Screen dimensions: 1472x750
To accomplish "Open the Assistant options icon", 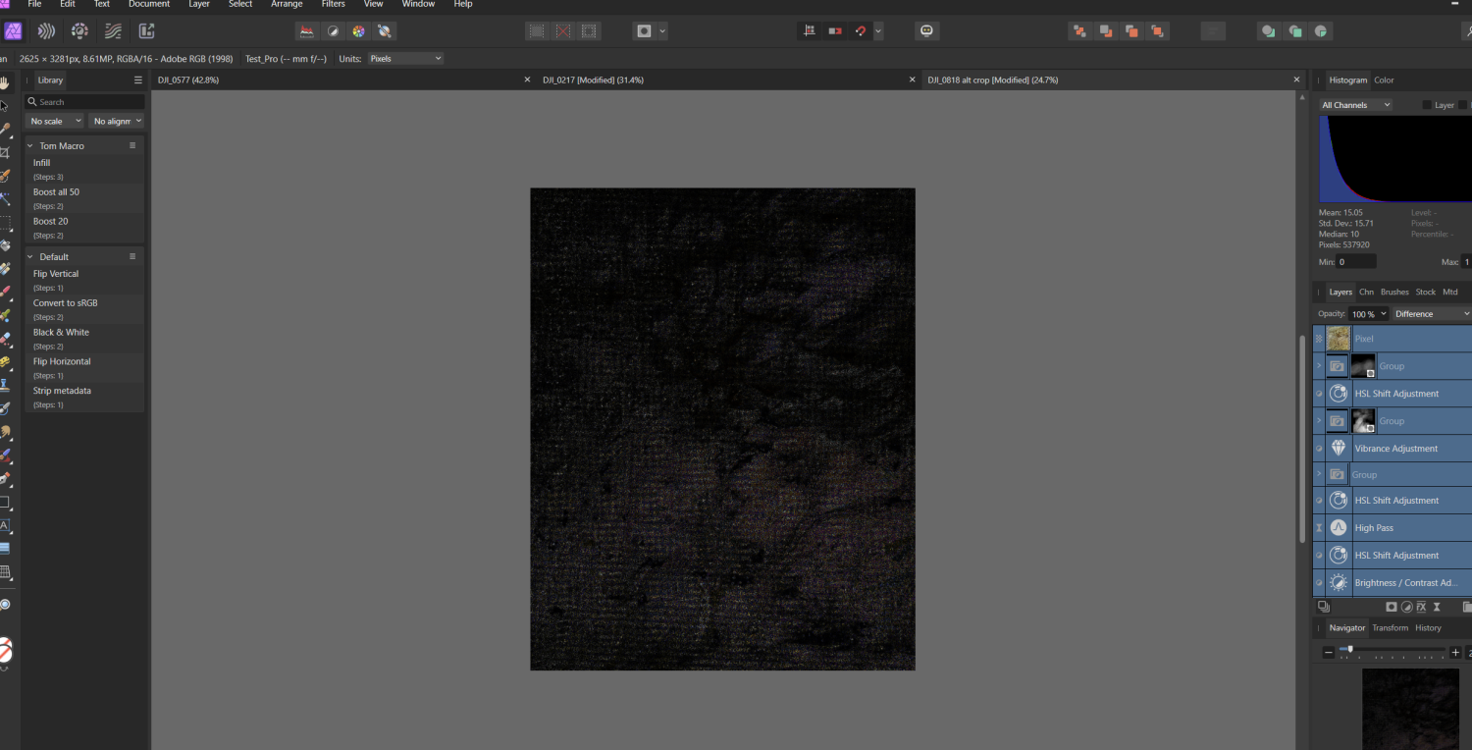I will tap(926, 31).
